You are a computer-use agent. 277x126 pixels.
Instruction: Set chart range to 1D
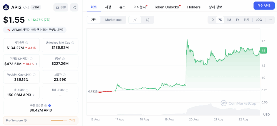pos(212,20)
